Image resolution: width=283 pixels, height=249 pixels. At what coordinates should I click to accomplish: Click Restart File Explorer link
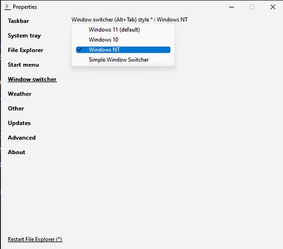click(x=35, y=239)
